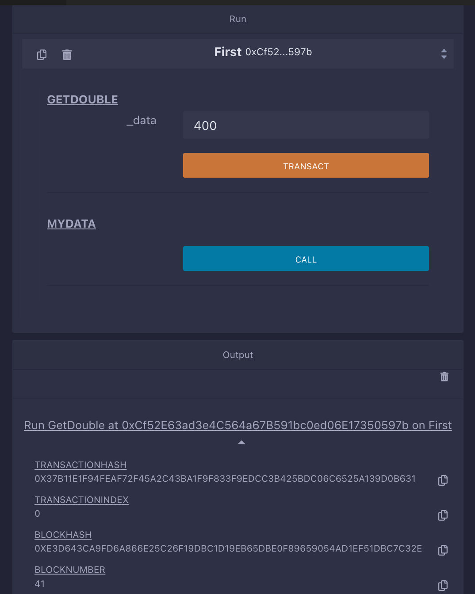
Task: Copy the block number value
Action: pos(443,586)
